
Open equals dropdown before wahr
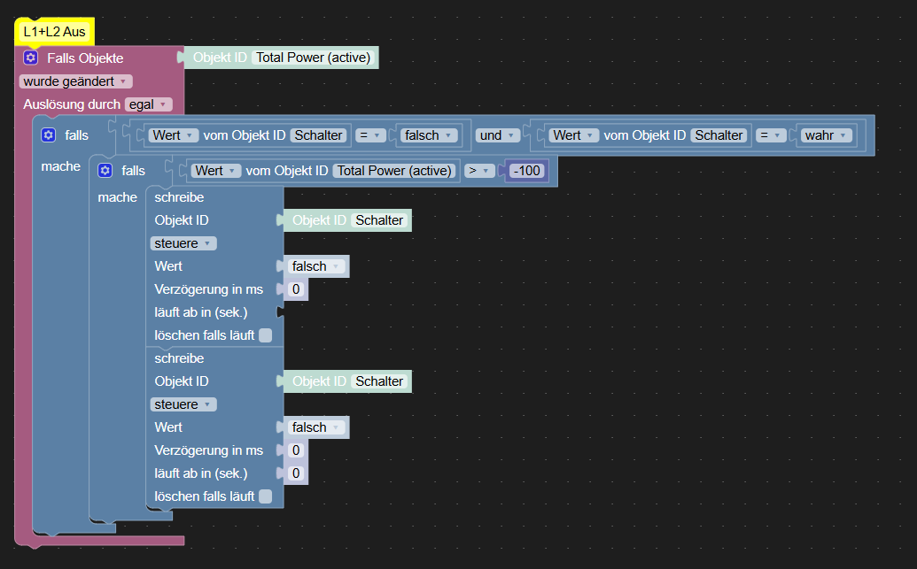[771, 135]
